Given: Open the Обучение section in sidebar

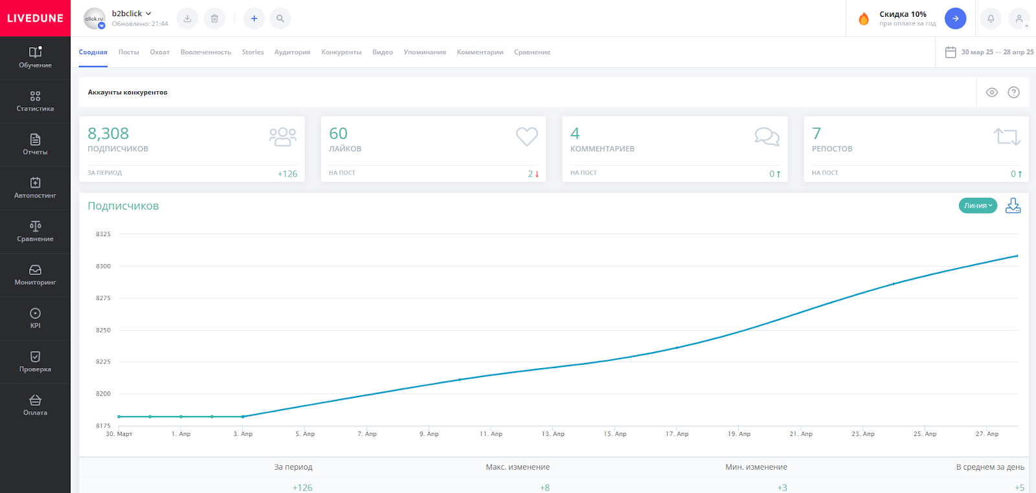Looking at the screenshot, I should (x=35, y=58).
